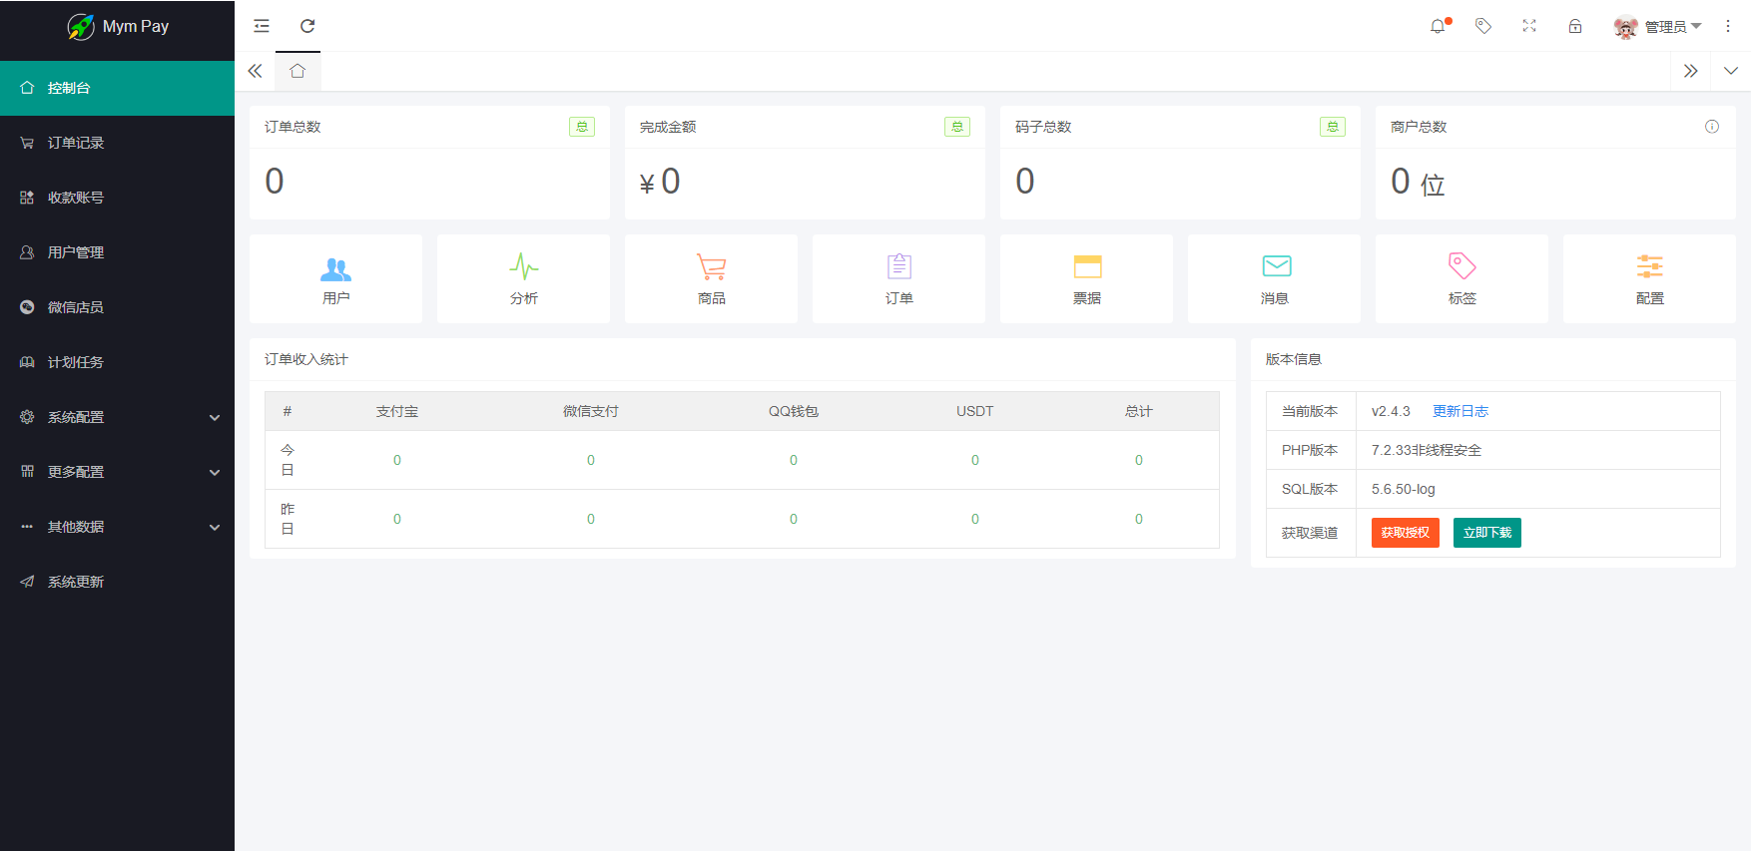This screenshot has height=851, width=1751.
Task: Open the 票据 shortcut tile
Action: (x=1086, y=278)
